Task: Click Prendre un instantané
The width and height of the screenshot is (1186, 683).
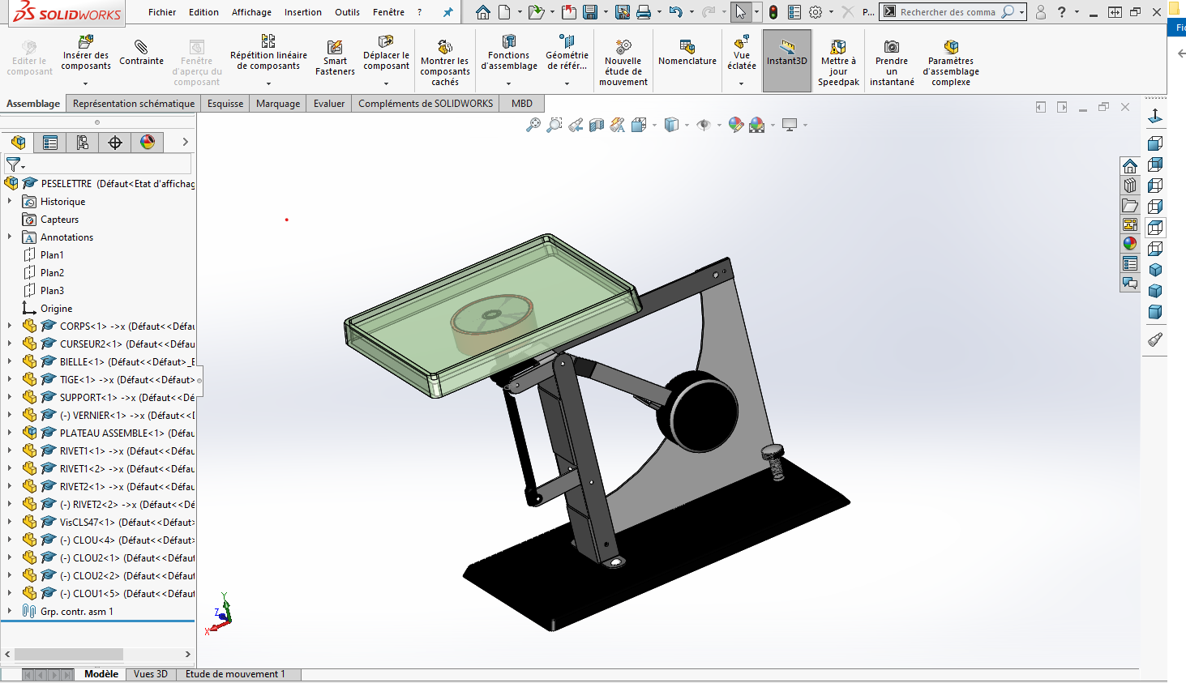Action: [x=892, y=63]
